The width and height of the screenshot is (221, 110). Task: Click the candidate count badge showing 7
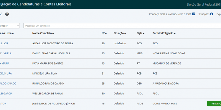click(x=7, y=14)
